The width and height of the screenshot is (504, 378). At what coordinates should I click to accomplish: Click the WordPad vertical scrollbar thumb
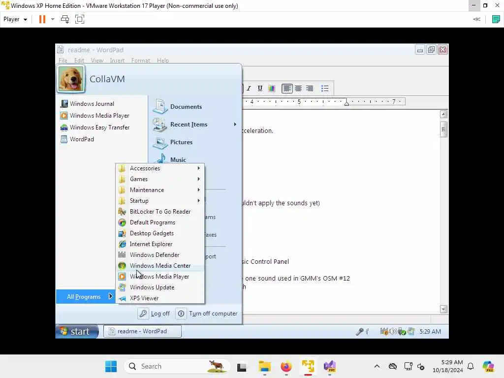coord(443,129)
